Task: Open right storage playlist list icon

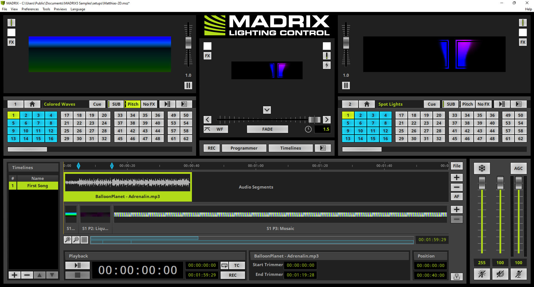Action: click(x=519, y=104)
